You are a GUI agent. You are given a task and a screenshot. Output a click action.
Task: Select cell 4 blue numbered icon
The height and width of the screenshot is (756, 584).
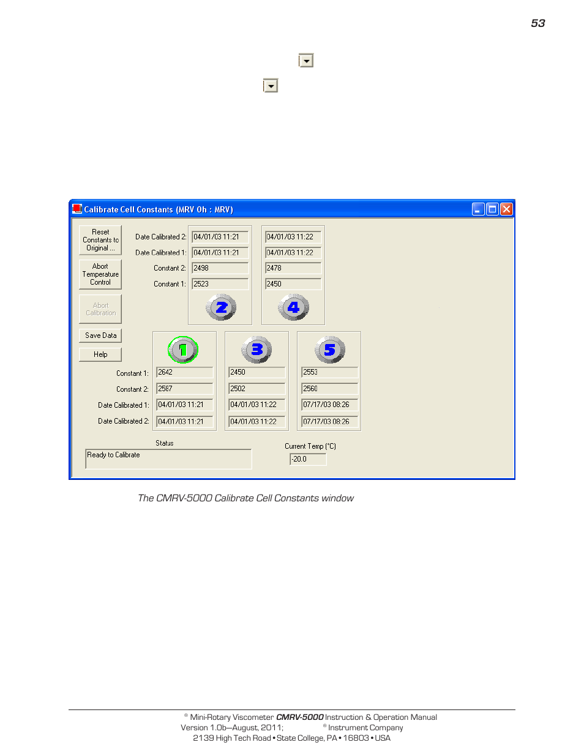tap(293, 307)
